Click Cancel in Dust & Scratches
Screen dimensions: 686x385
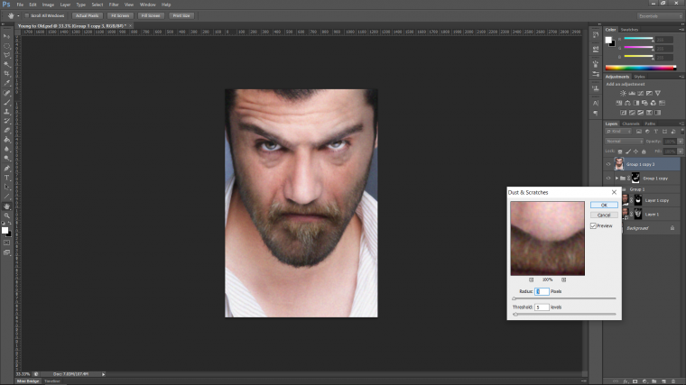604,215
